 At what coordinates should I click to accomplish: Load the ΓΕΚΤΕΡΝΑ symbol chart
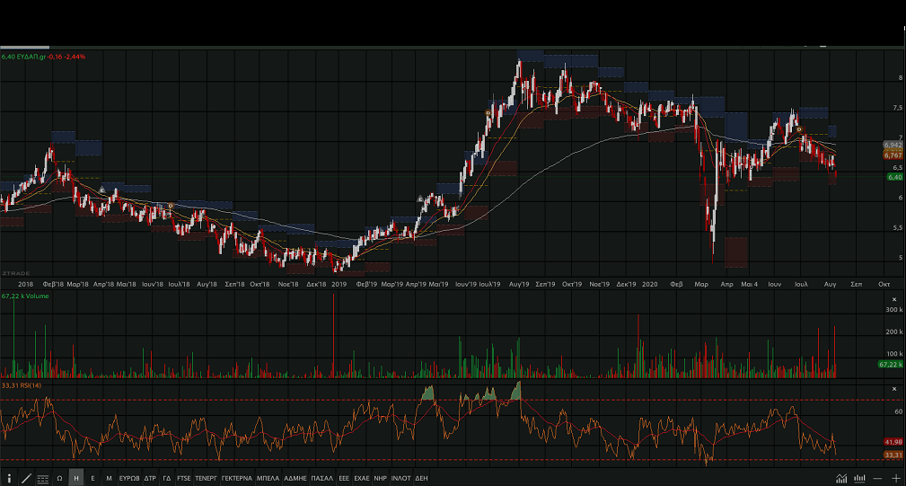point(236,479)
